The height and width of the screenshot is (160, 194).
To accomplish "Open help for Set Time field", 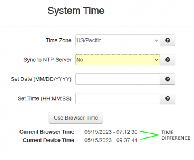I will 168,99.
